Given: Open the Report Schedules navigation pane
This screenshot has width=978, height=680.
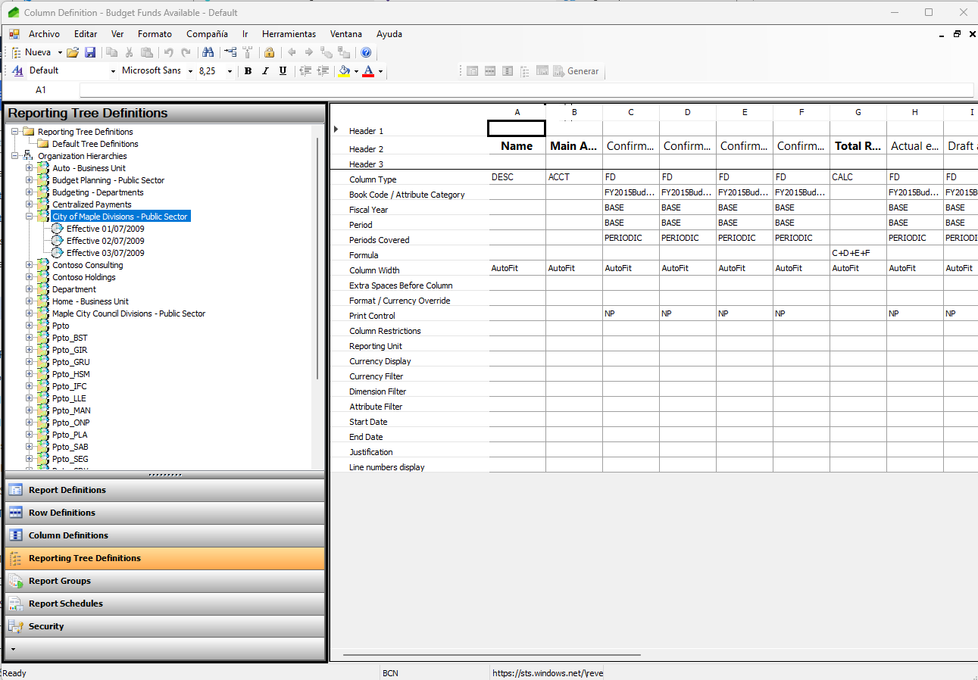Looking at the screenshot, I should tap(165, 604).
